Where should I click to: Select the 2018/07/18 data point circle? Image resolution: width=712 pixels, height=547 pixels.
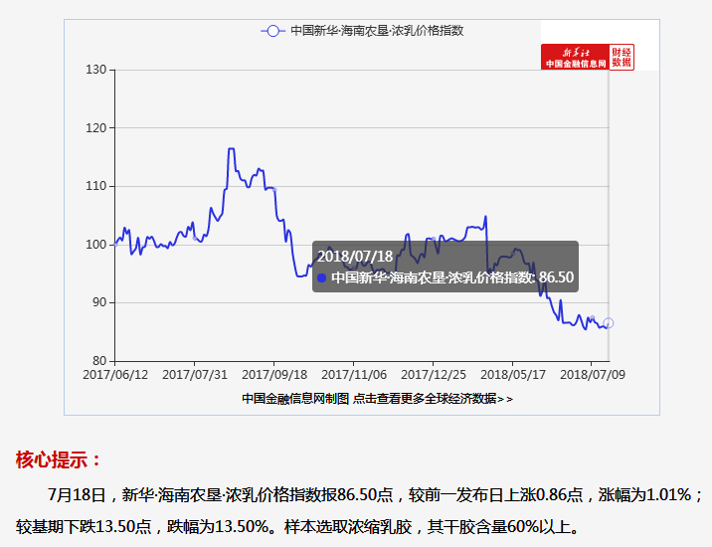(x=609, y=323)
